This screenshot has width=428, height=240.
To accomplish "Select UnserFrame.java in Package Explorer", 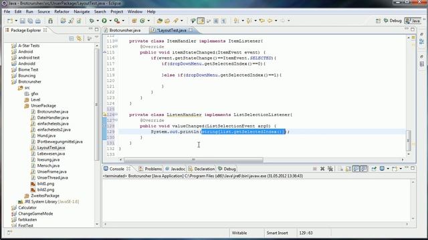I will tap(52, 171).
